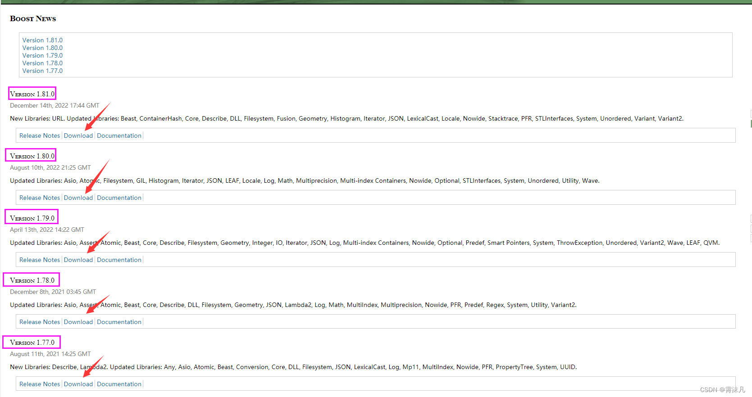Click the Version 1.79.0 section heading
Image resolution: width=752 pixels, height=397 pixels.
32,218
